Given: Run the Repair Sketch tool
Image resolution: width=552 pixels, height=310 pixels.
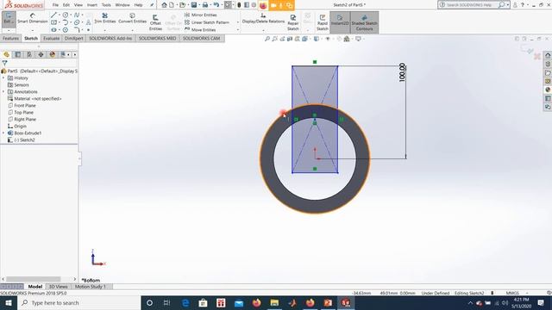Looking at the screenshot, I should (x=293, y=22).
